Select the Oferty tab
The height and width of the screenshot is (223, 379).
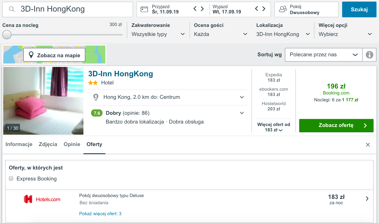pyautogui.click(x=94, y=144)
